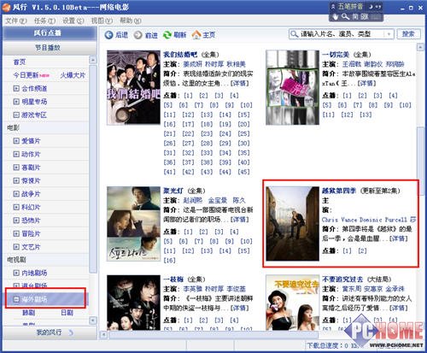This screenshot has width=427, height=353.
Task: Open the 今日更新 link in sidebar
Action: point(26,75)
